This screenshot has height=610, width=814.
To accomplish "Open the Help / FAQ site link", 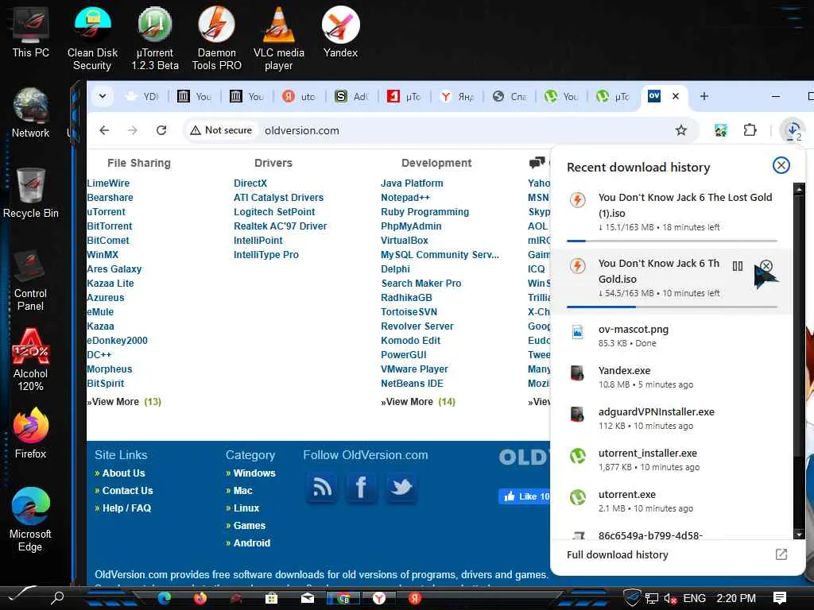I will click(x=126, y=508).
